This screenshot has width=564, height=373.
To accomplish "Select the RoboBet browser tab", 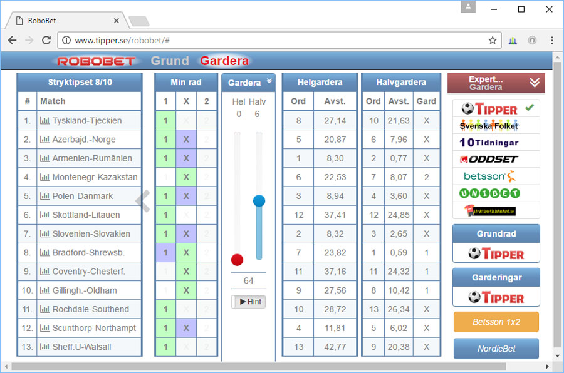I will [67, 21].
